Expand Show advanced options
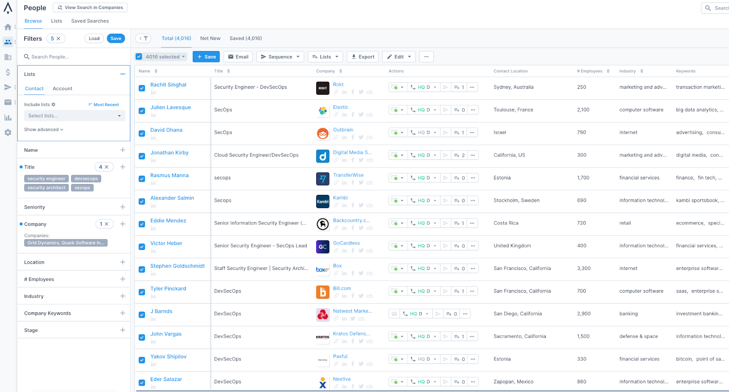 (x=44, y=130)
